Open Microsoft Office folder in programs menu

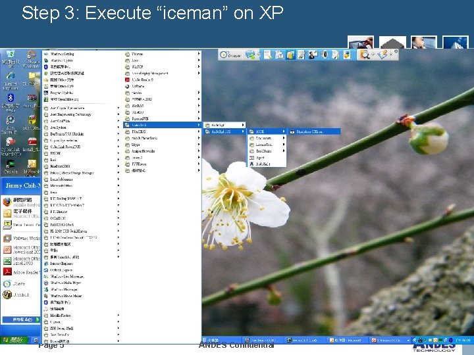[x=82, y=185]
